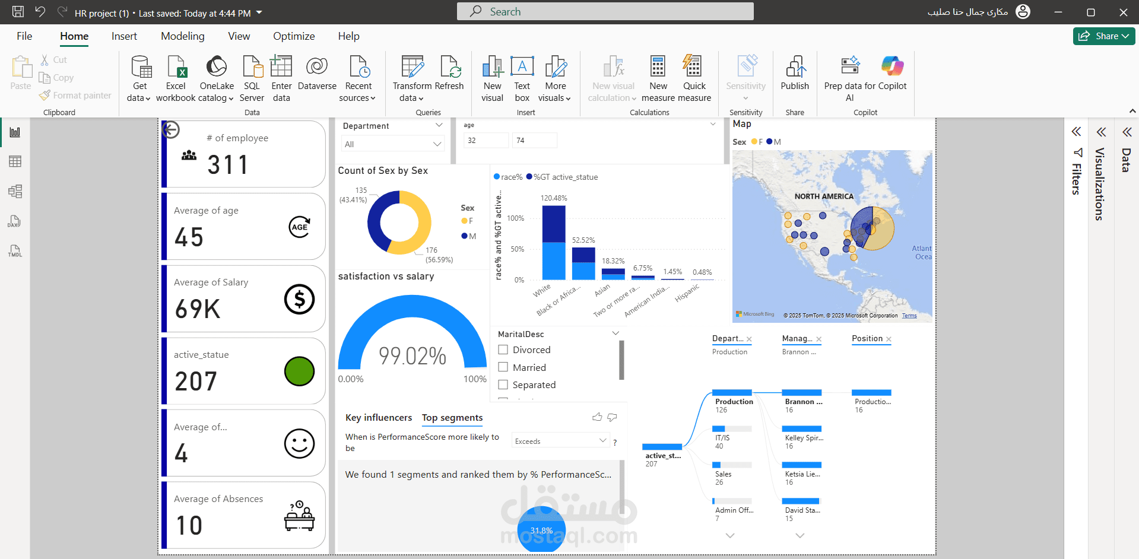Switch to the View ribbon tab

[x=239, y=36]
